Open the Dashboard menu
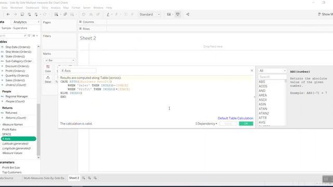The height and width of the screenshot is (187, 333). 32,8
